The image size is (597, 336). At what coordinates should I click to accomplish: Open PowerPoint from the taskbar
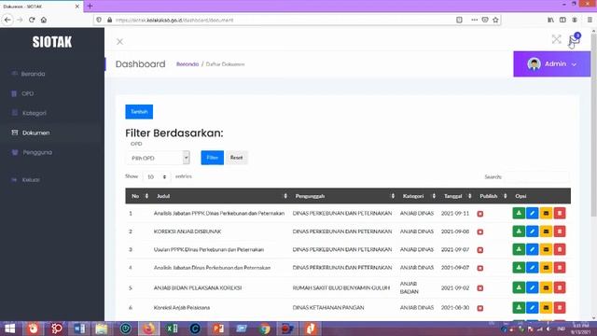tap(218, 329)
